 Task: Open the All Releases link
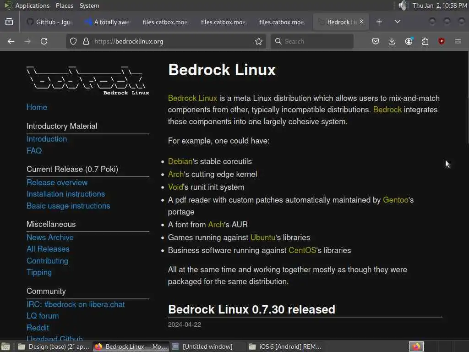tap(48, 249)
